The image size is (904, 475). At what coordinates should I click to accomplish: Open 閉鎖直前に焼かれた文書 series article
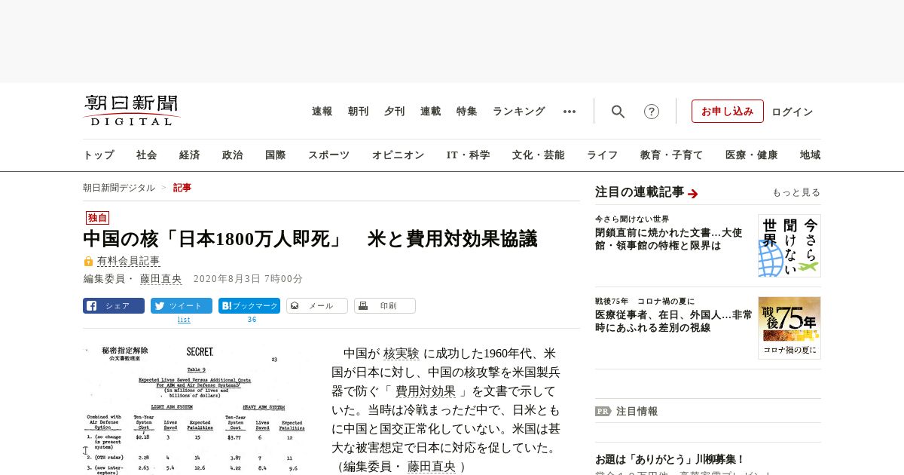tap(669, 239)
